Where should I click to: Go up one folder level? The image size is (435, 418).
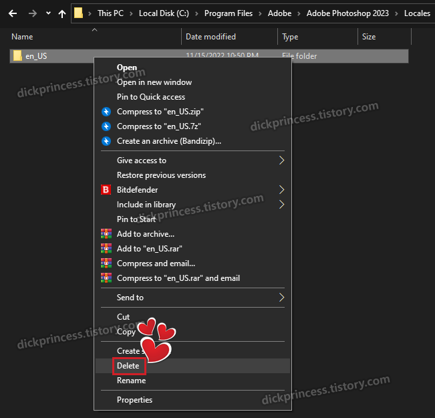point(62,13)
